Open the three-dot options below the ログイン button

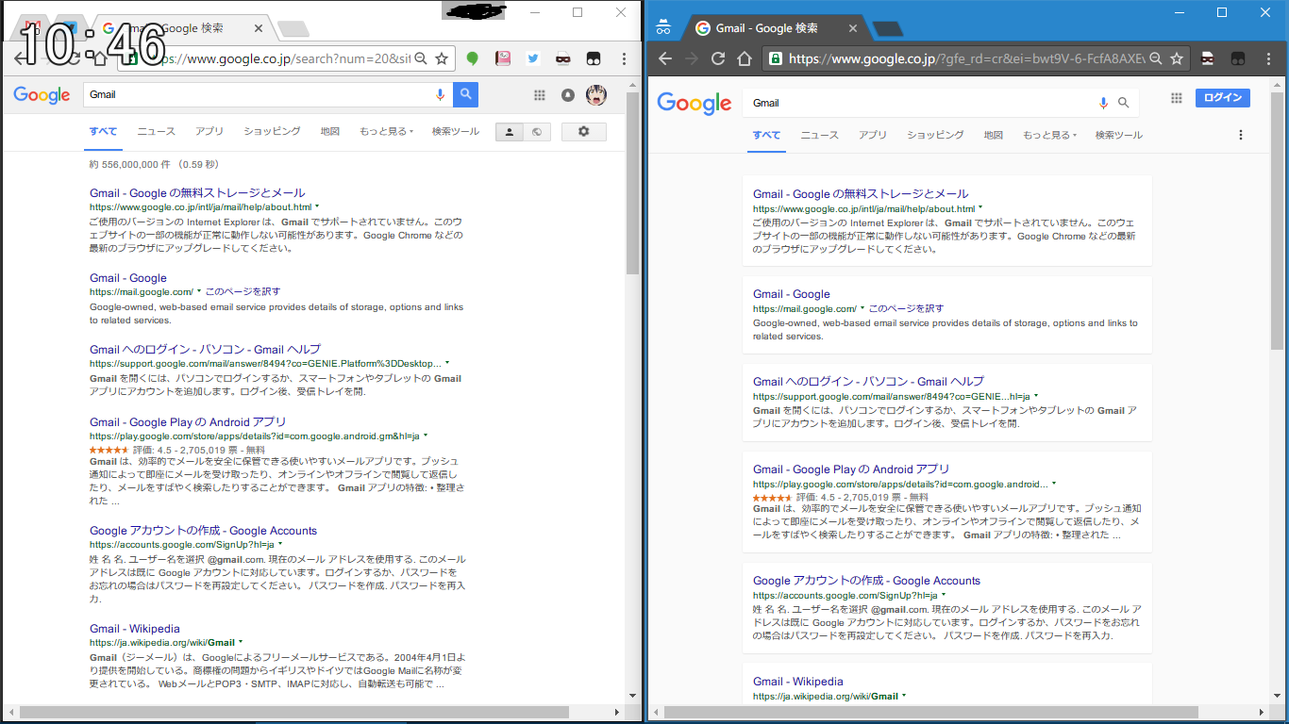click(x=1241, y=135)
